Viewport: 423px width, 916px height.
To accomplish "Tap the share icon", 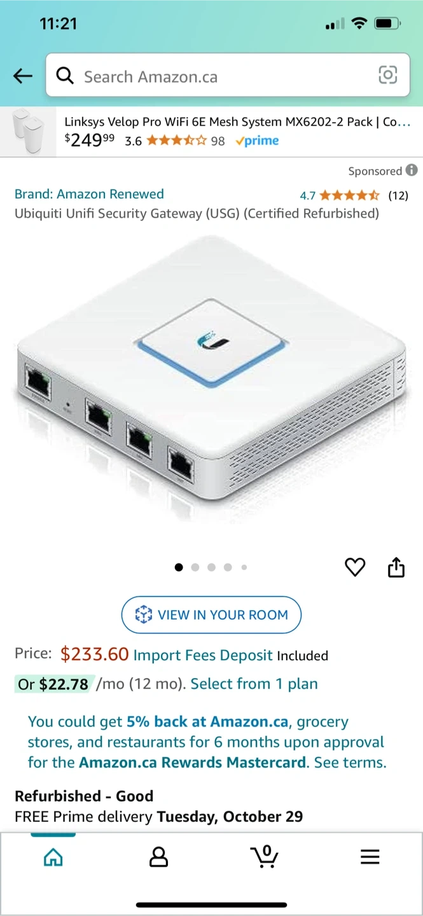I will coord(396,567).
